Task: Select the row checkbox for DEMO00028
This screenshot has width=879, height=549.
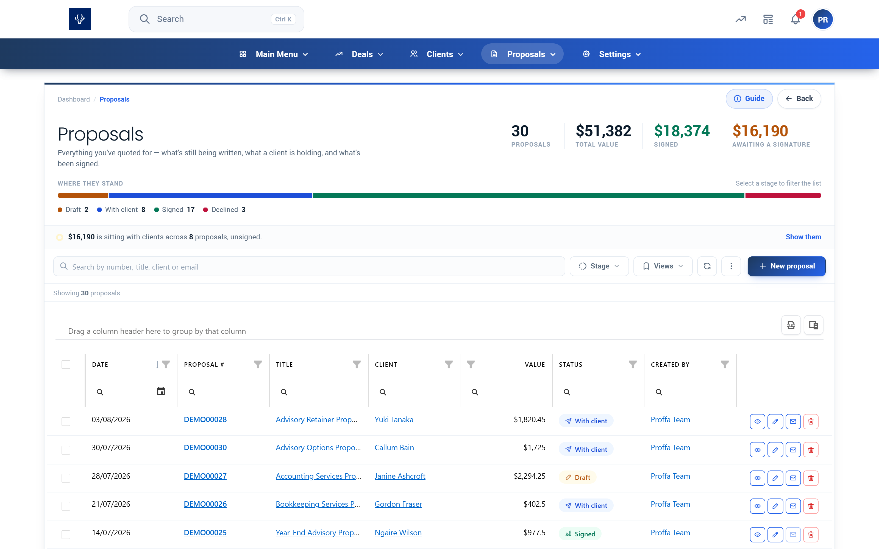Action: coord(66,422)
